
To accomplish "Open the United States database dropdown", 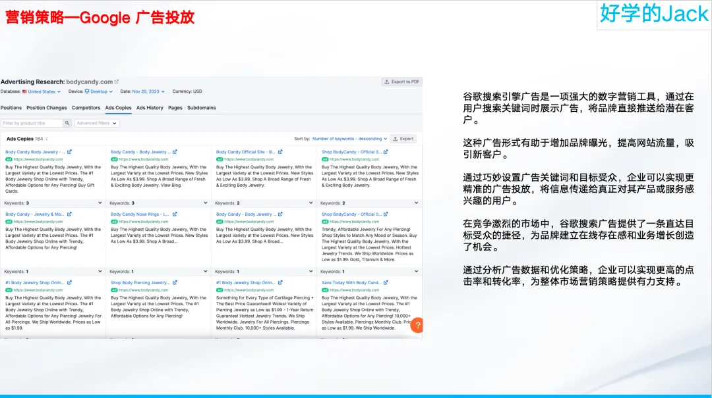I will [42, 91].
